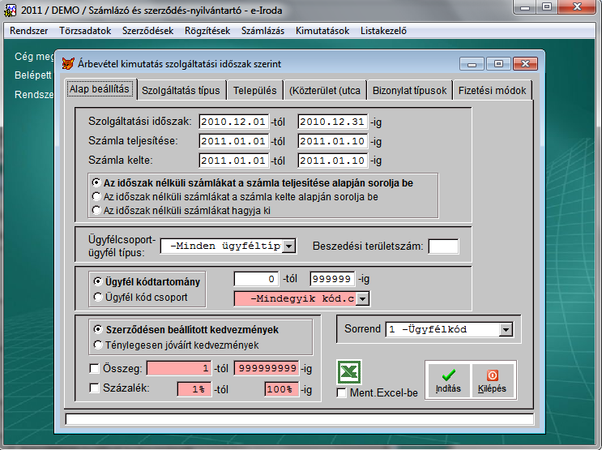This screenshot has height=450, width=602.
Task: Expand the Mindegyik kód.c dropdown
Action: pyautogui.click(x=362, y=299)
